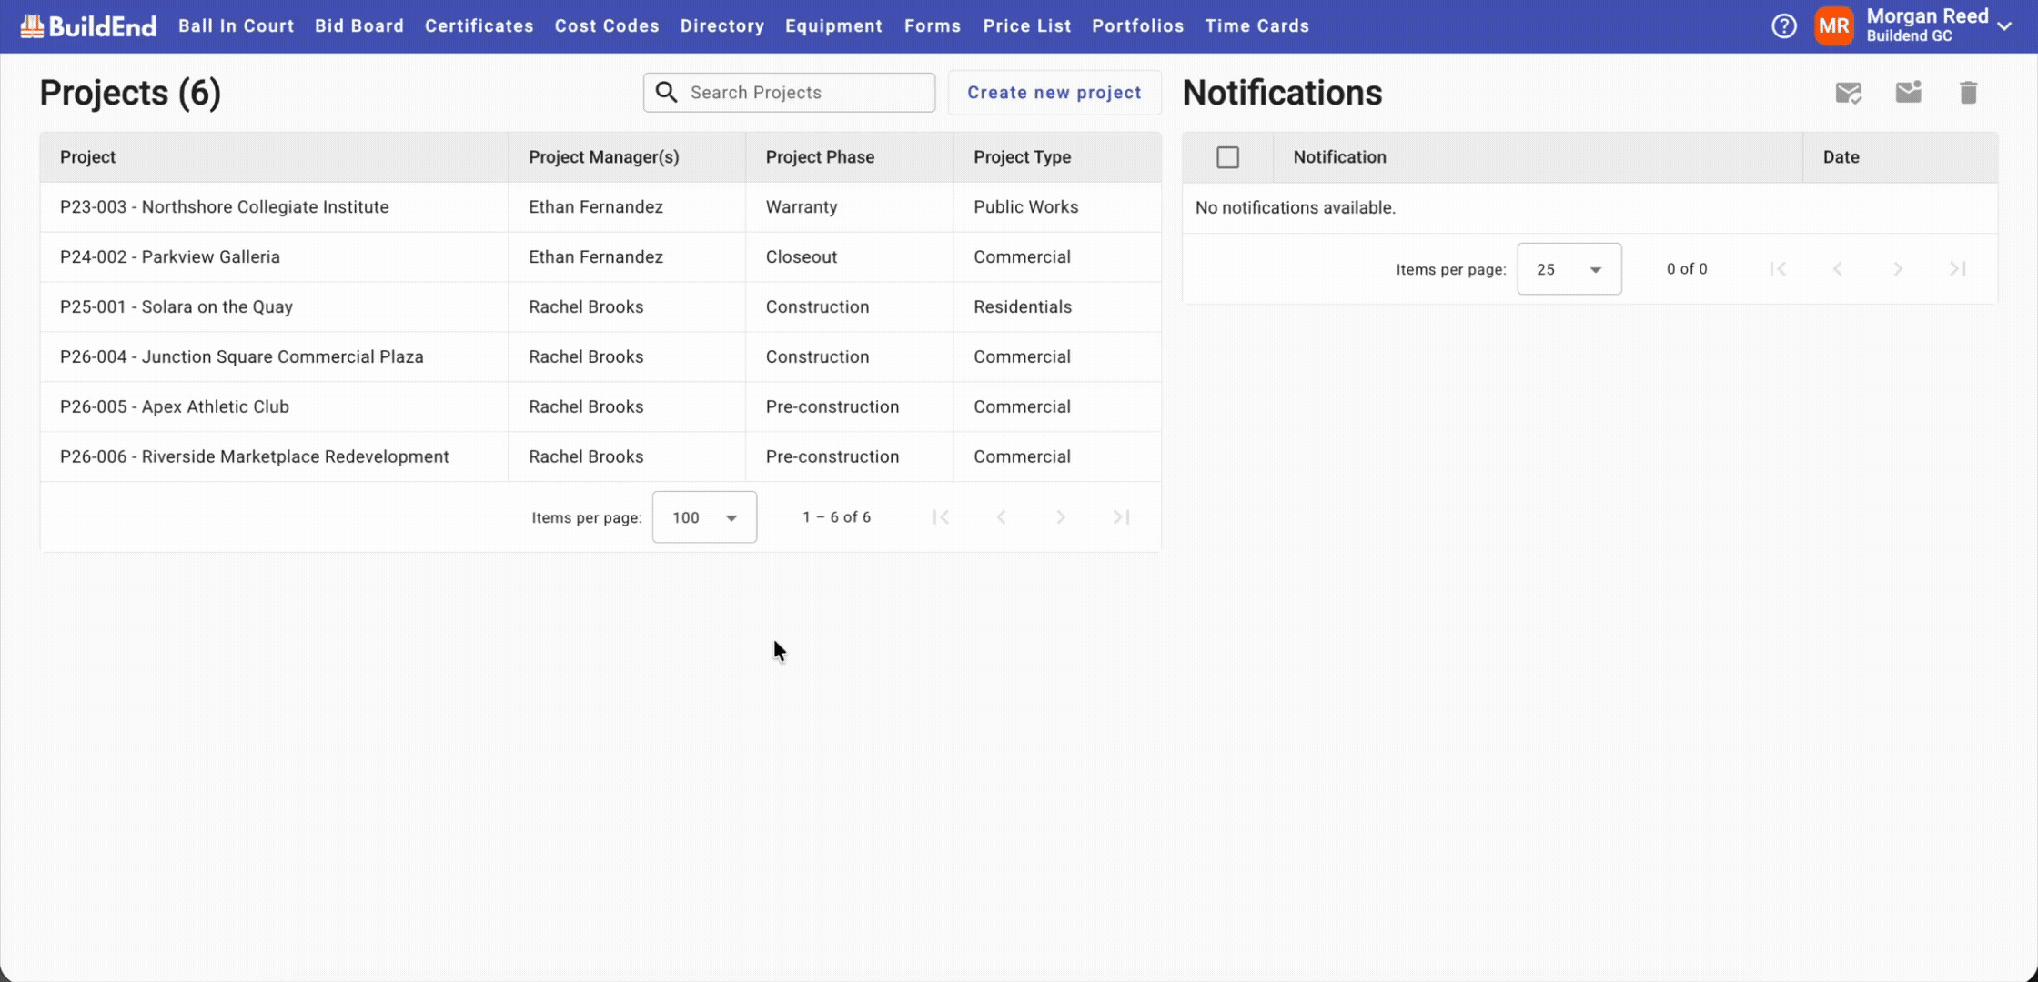
Task: Navigate to Portfolios
Action: click(x=1138, y=26)
